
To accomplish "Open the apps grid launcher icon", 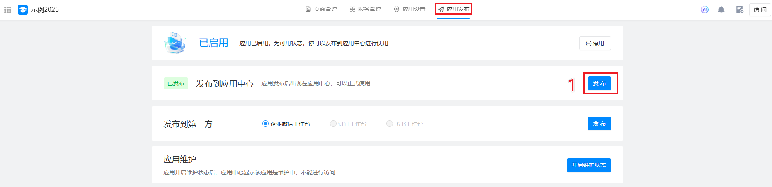I will click(x=8, y=10).
